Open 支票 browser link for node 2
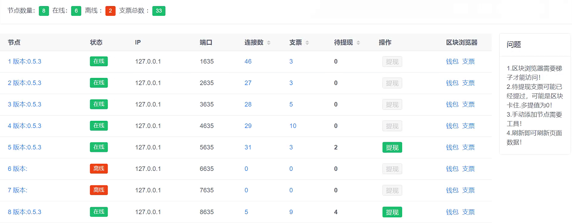 pos(468,83)
